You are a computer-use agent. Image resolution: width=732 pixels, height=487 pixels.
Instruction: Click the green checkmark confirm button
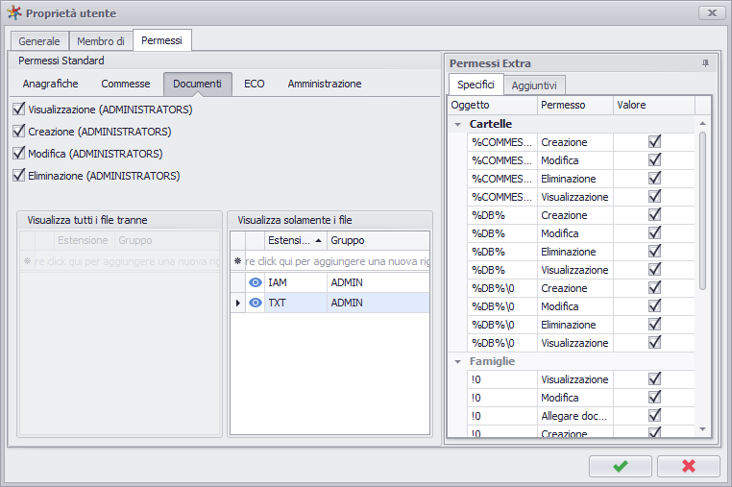pyautogui.click(x=620, y=466)
